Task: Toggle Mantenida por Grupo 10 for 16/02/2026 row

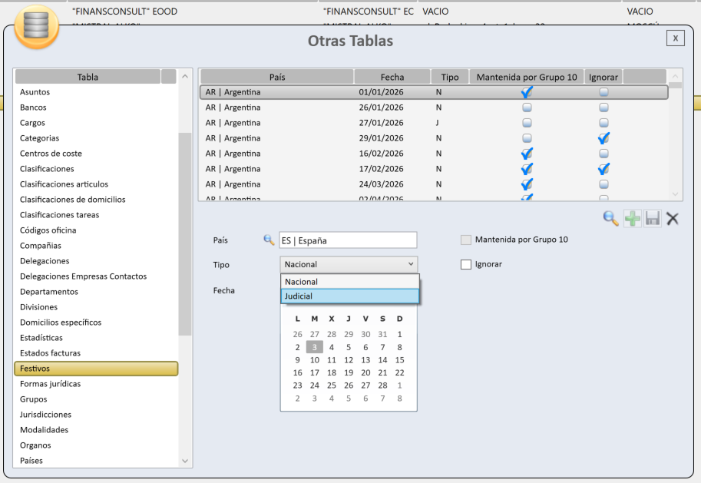Action: pyautogui.click(x=527, y=154)
